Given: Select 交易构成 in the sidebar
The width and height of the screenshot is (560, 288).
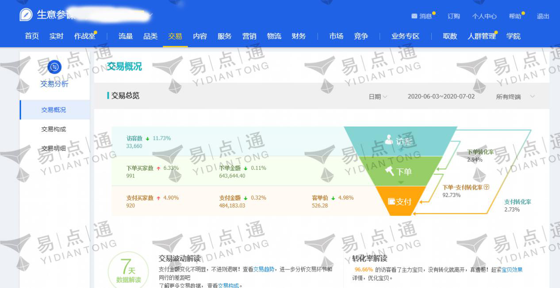Looking at the screenshot, I should tap(54, 129).
